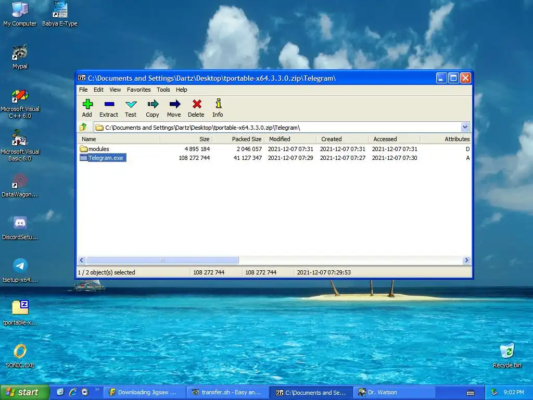
Task: Click the Copy toolbar icon
Action: pos(153,104)
